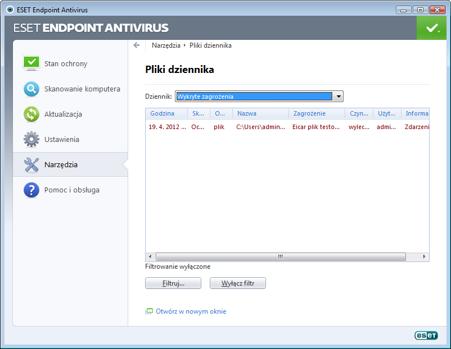Image resolution: width=451 pixels, height=349 pixels.
Task: Click Pliki dziennika in the breadcrumb
Action: [x=210, y=45]
